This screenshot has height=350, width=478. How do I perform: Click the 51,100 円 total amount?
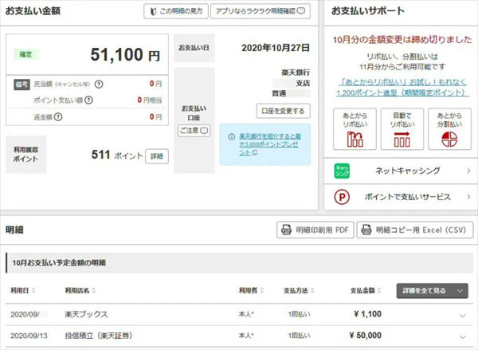click(x=125, y=55)
